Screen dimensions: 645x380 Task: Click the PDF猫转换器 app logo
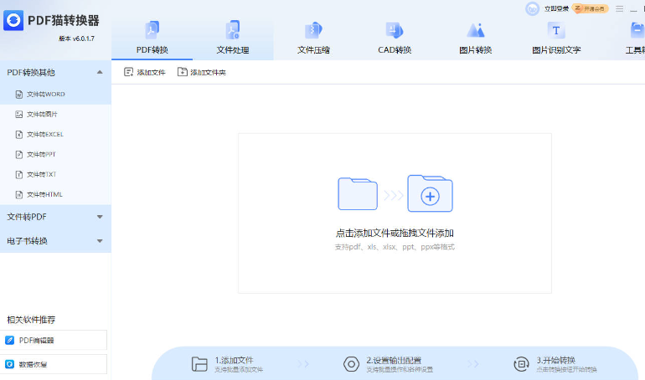(x=13, y=20)
